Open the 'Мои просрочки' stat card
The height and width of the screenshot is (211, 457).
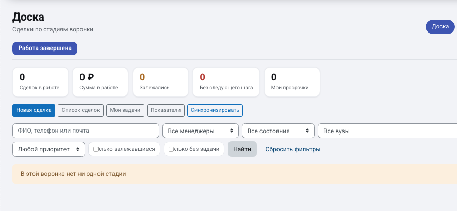click(x=292, y=82)
